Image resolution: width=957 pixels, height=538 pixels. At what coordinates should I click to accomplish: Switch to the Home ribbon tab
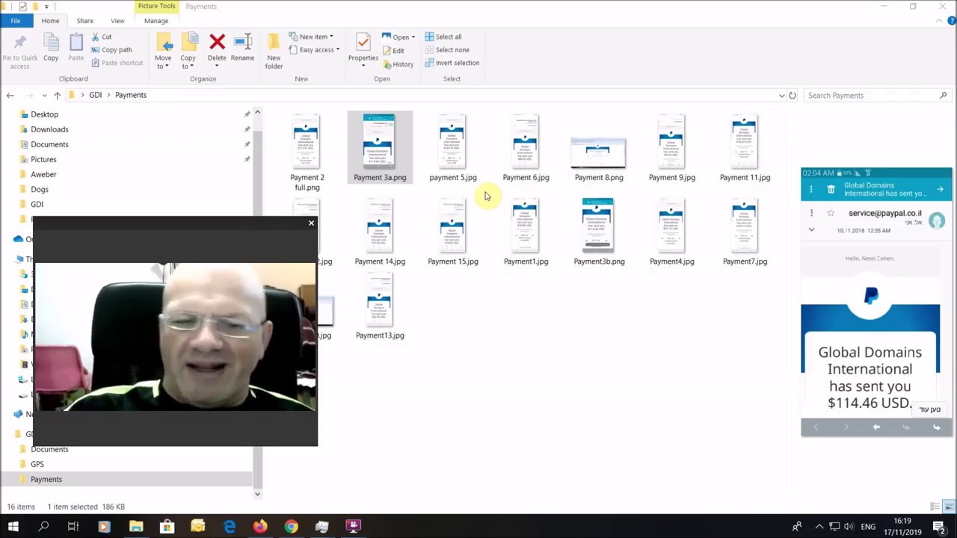click(x=50, y=21)
